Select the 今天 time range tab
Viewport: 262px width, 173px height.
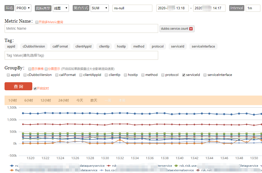point(80,100)
